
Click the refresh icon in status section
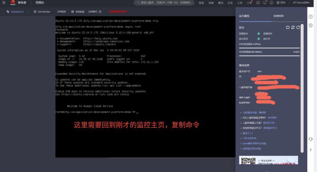click(x=298, y=27)
